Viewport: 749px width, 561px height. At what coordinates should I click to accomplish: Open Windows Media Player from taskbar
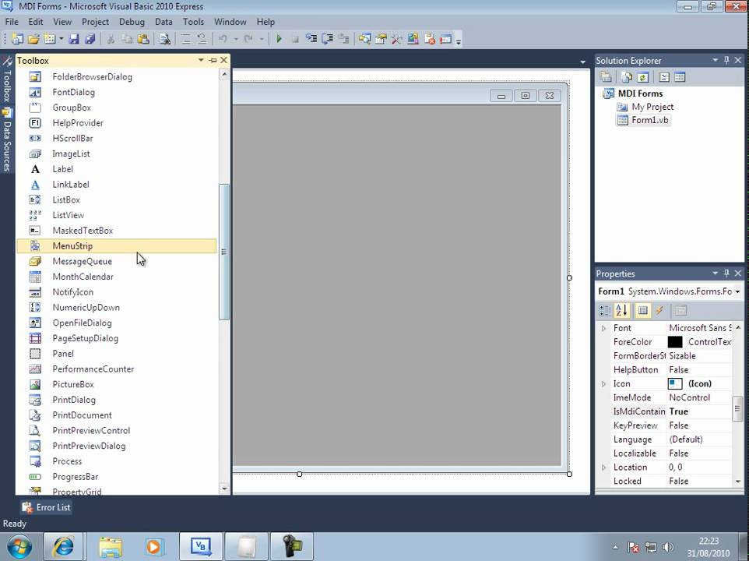tap(154, 547)
